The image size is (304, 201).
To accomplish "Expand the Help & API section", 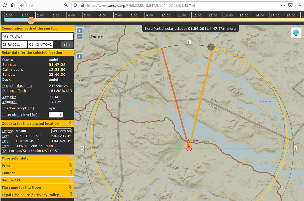I will [37, 180].
